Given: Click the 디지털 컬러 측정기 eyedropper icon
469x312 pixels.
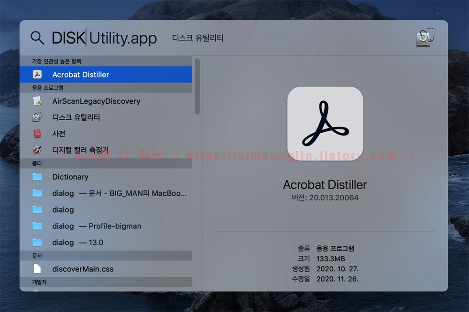Looking at the screenshot, I should 38,150.
